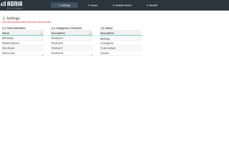The width and height of the screenshot is (229, 144).
Task: Click the Adnia Solutions logo
Action: (12, 5)
